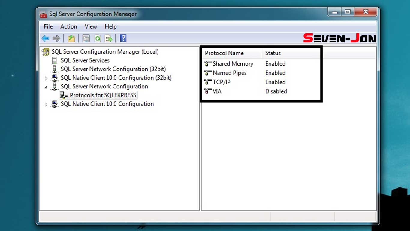Click the Named Pipes protocol icon
Viewport: 410px width, 231px height.
coord(208,73)
